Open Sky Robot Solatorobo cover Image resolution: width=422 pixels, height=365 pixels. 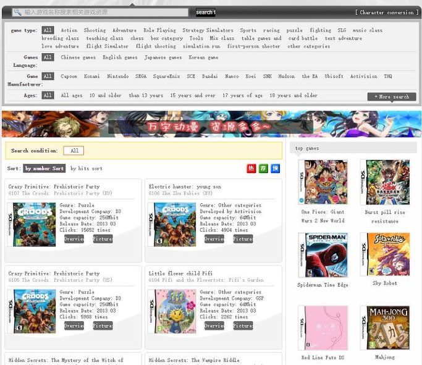[385, 254]
